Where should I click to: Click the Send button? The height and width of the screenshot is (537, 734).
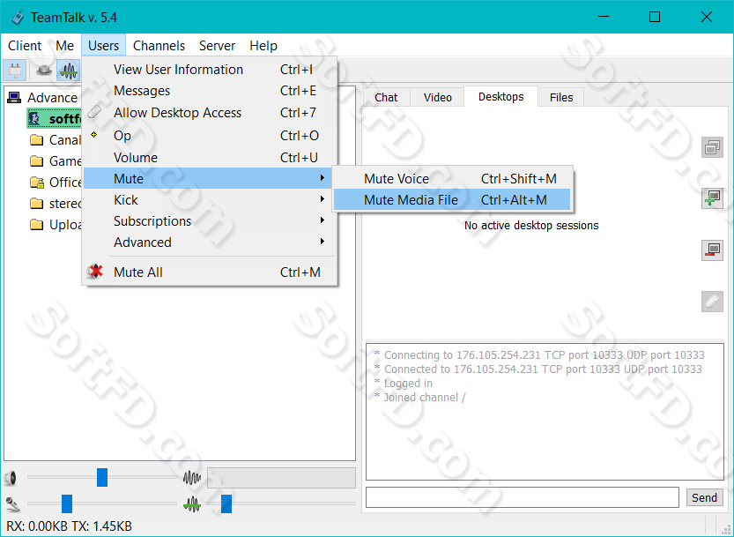coord(705,497)
